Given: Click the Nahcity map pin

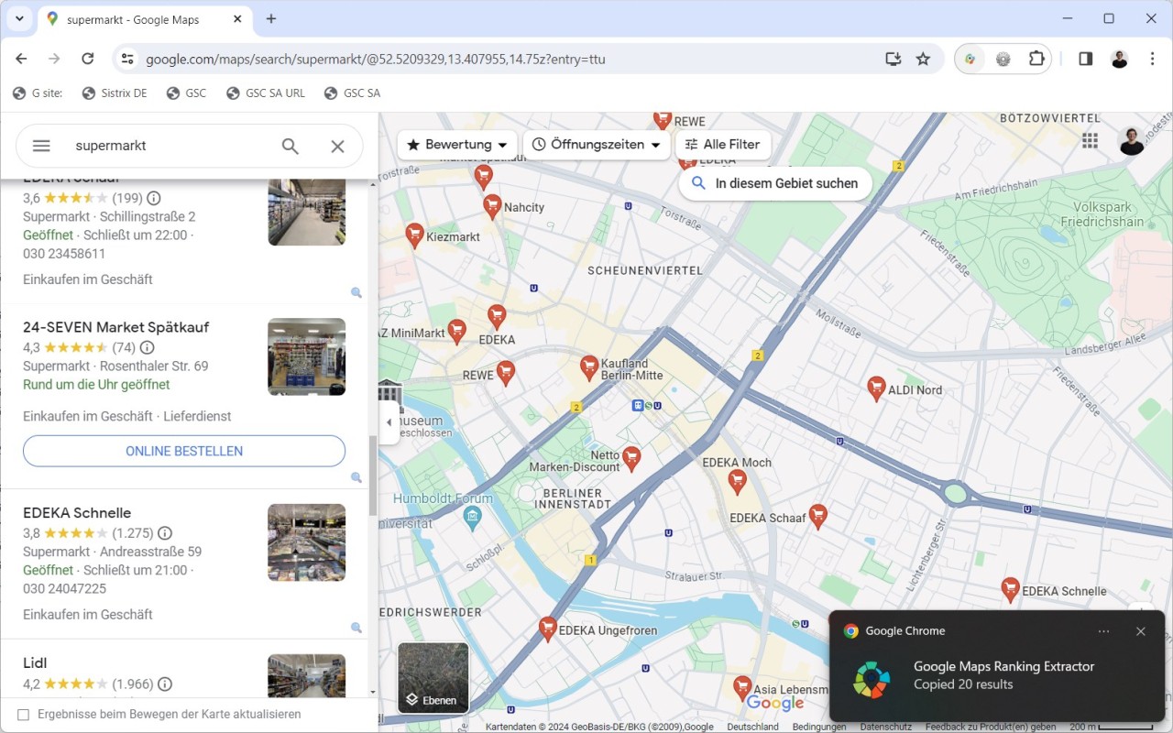Looking at the screenshot, I should [492, 205].
